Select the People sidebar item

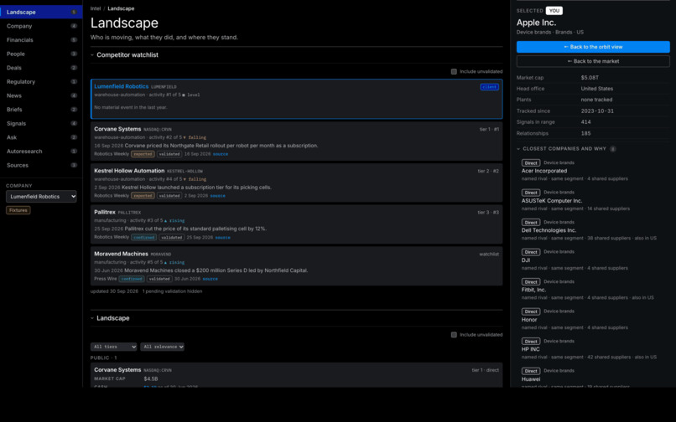point(41,54)
